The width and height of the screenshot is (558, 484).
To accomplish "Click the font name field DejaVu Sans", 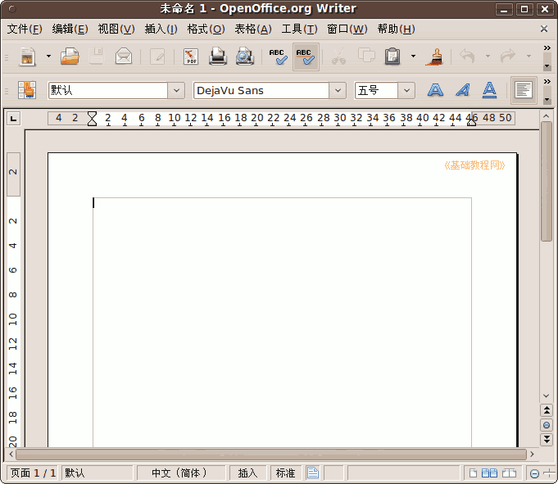I will [x=261, y=90].
